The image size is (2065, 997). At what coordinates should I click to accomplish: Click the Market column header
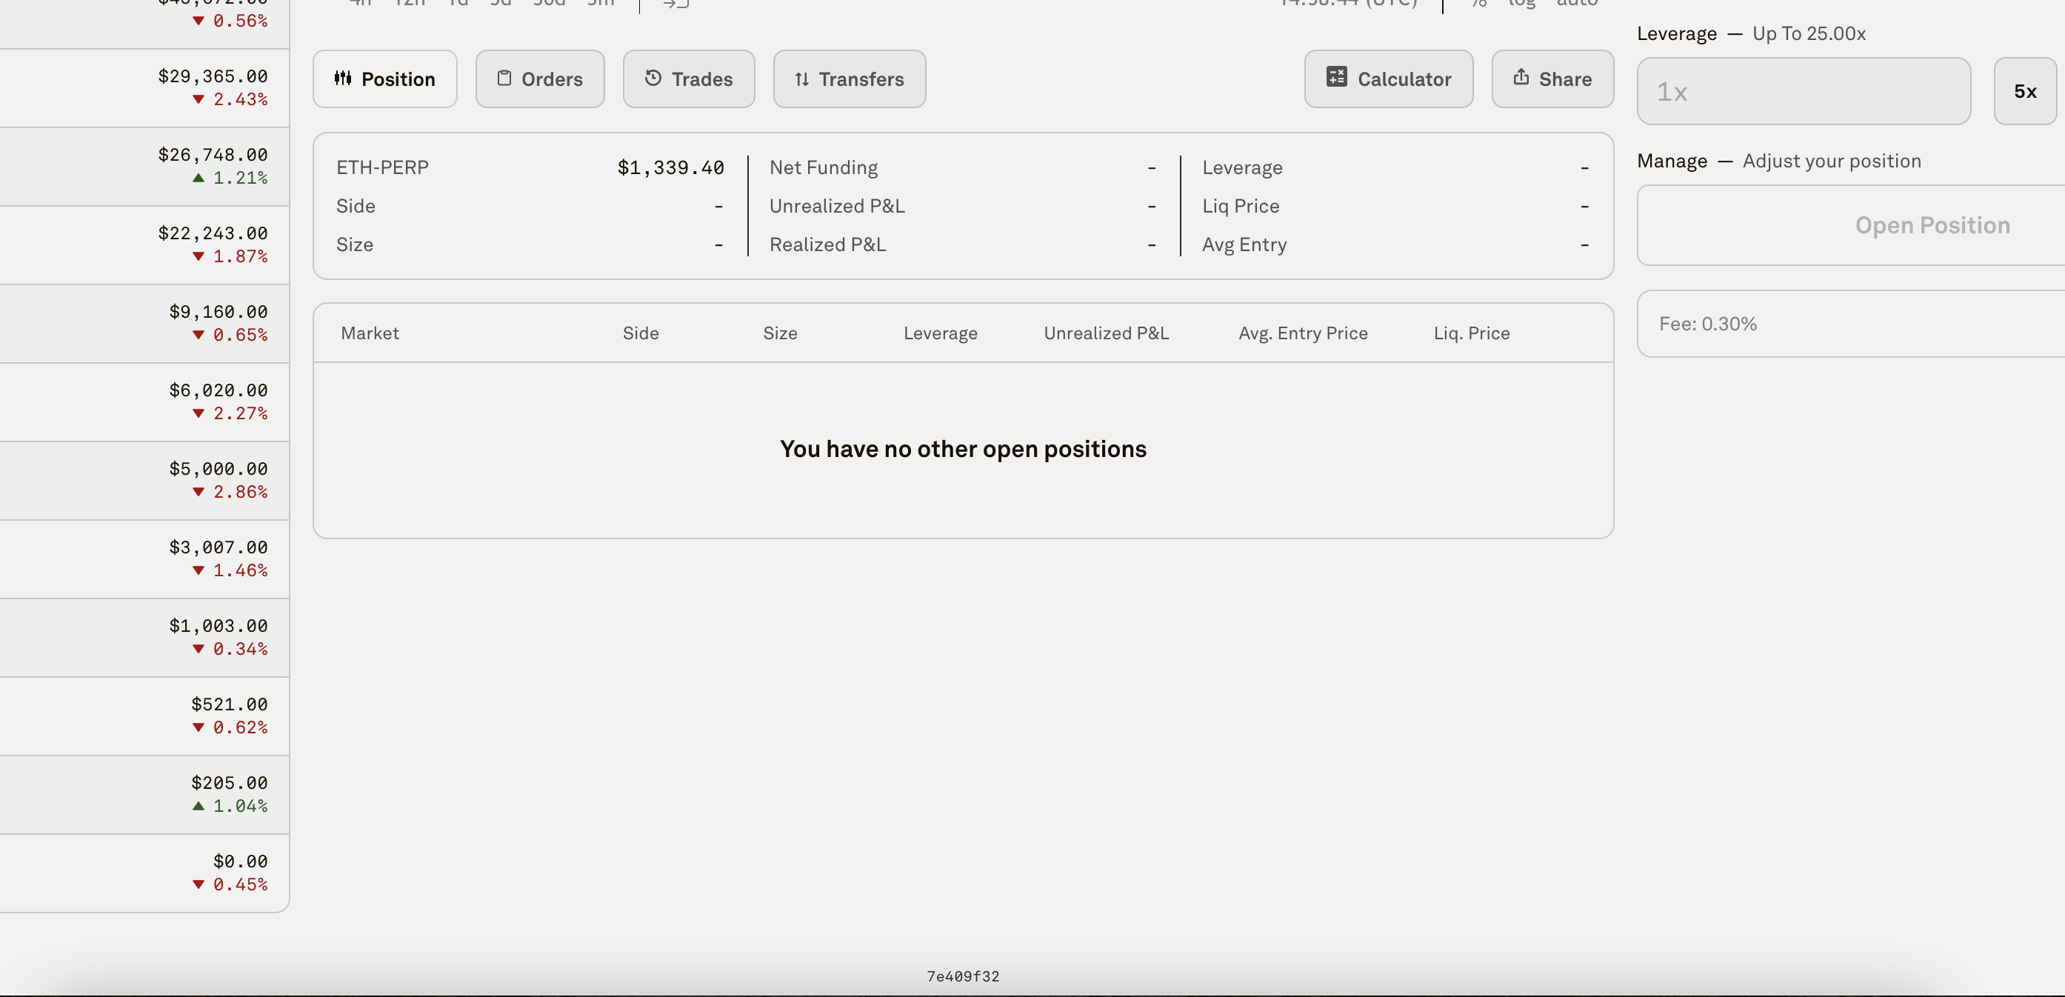coord(370,333)
